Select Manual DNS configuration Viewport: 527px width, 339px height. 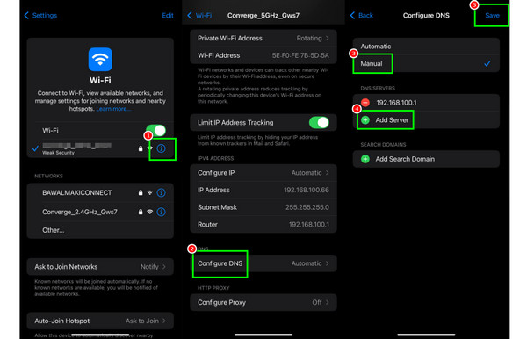(426, 63)
